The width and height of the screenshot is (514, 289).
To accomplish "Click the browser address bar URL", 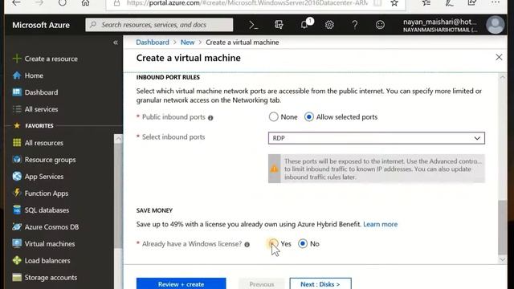I will click(x=247, y=3).
